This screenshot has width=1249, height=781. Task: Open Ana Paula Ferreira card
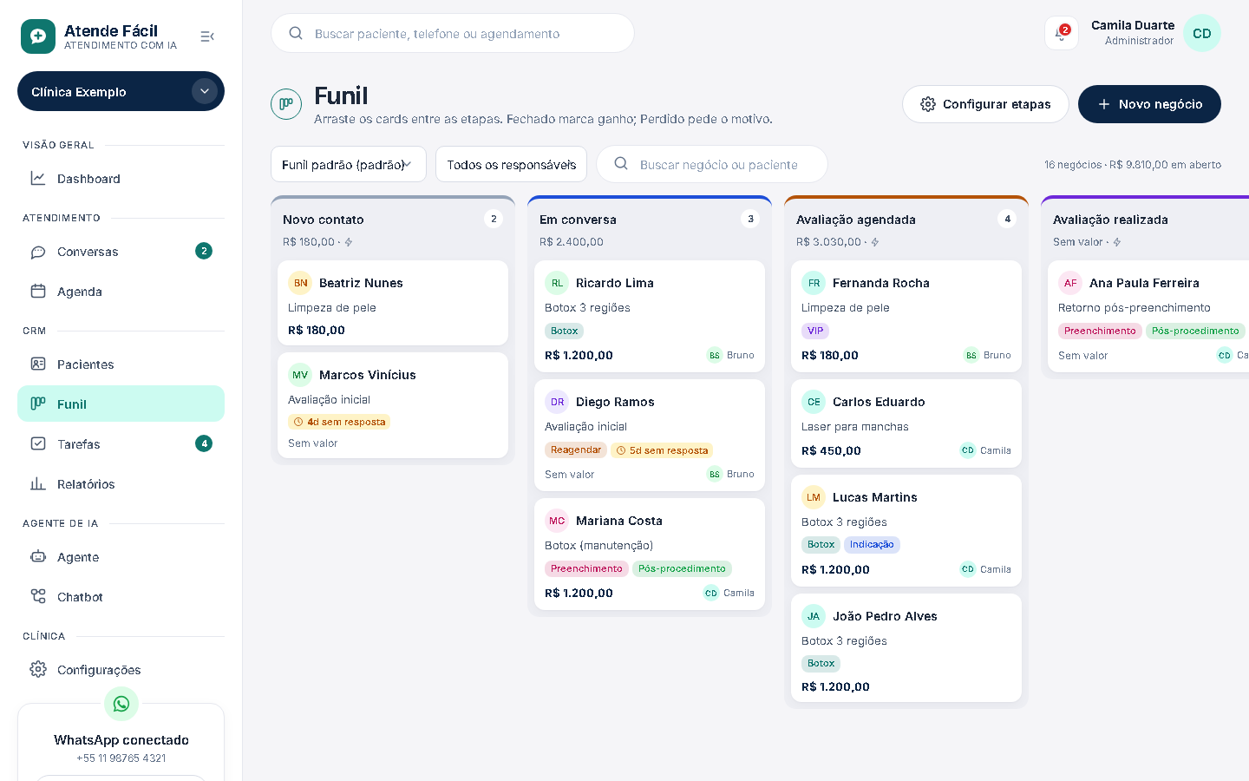[x=1149, y=317]
